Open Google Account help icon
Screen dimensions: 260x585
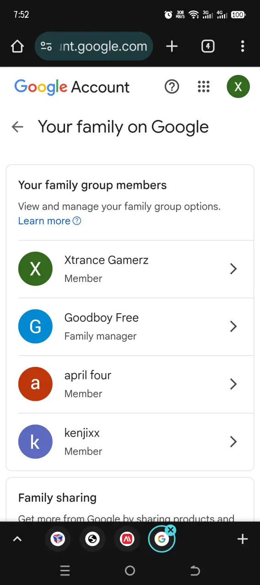click(x=172, y=86)
